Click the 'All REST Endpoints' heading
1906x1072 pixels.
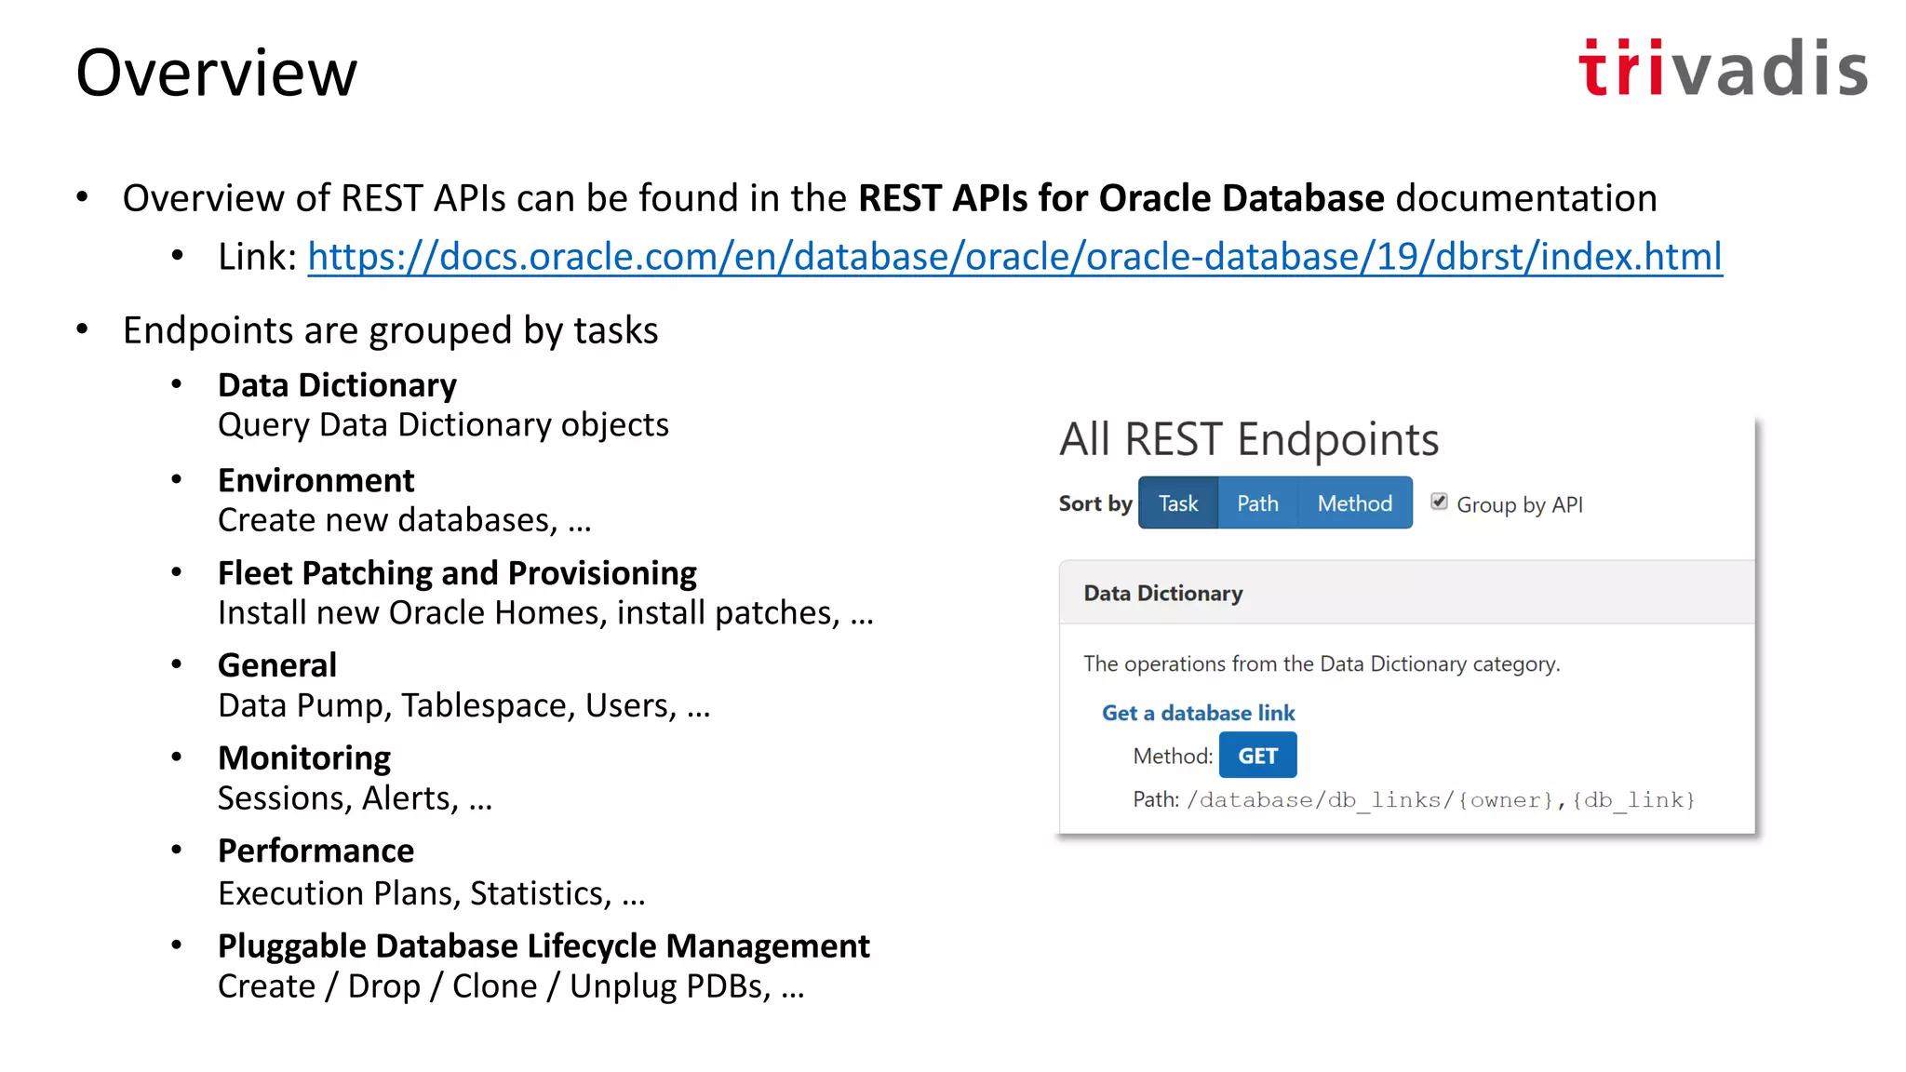(1249, 439)
